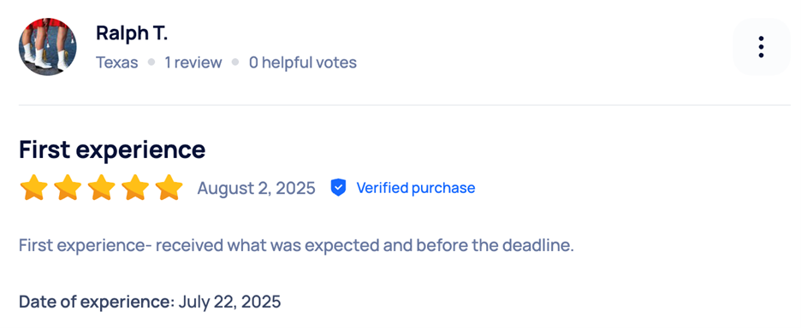
Task: Click the Texas location label
Action: click(x=117, y=62)
